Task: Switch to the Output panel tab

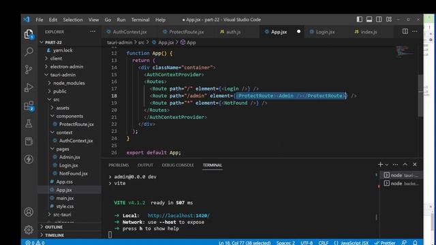Action: pyautogui.click(x=145, y=165)
